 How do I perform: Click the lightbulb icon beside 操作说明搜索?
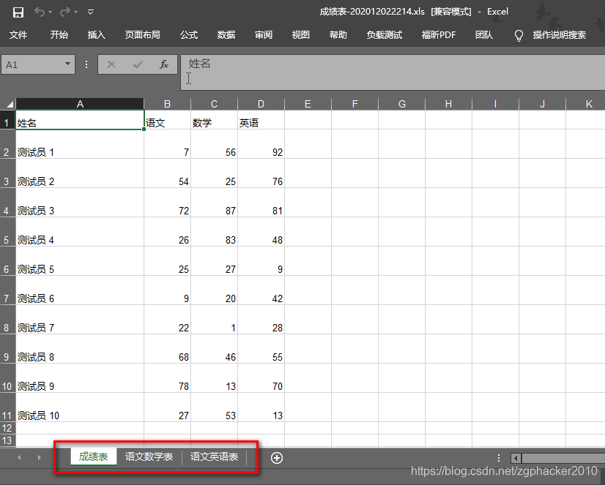(x=519, y=35)
